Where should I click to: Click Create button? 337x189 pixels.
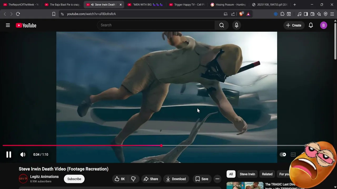294,25
